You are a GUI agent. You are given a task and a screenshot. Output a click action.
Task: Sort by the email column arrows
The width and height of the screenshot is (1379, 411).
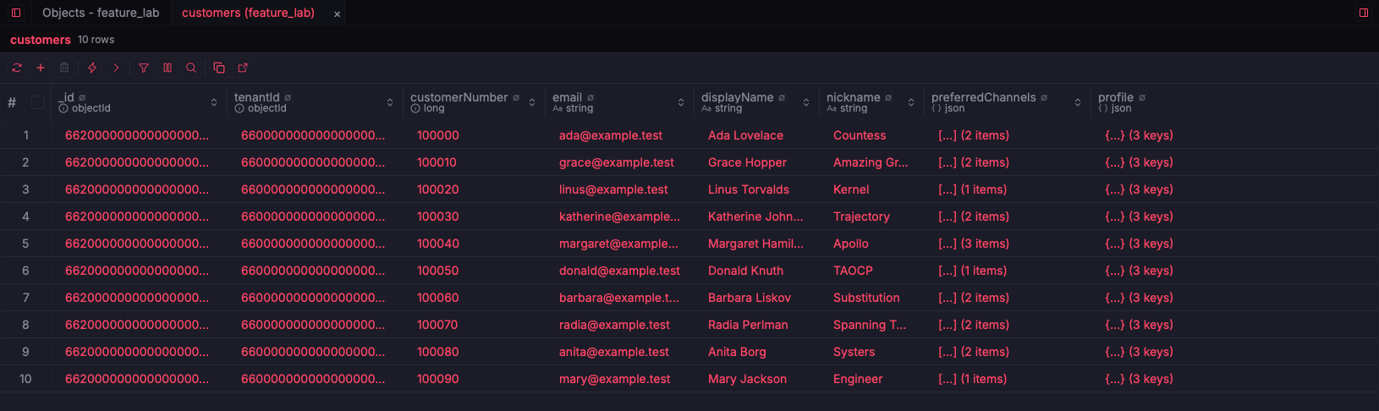point(681,102)
